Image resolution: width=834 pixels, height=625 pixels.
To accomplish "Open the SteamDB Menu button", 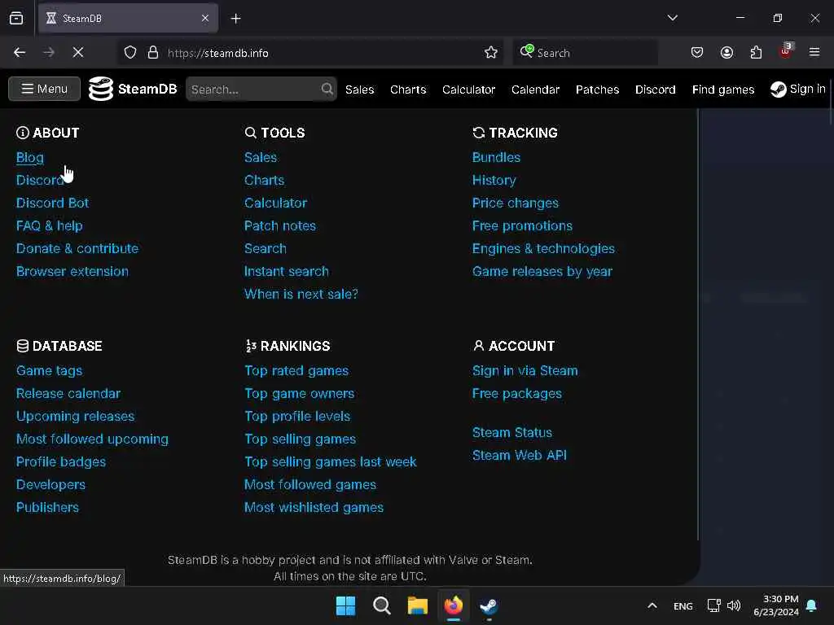I will coord(44,89).
